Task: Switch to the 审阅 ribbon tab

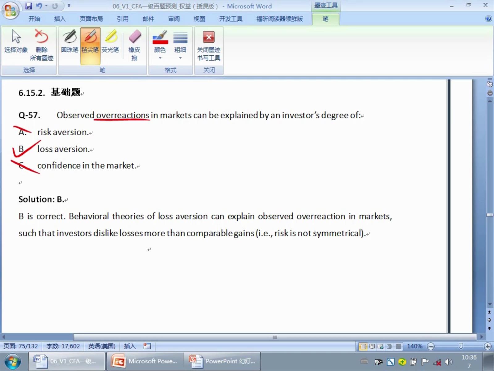Action: (174, 19)
